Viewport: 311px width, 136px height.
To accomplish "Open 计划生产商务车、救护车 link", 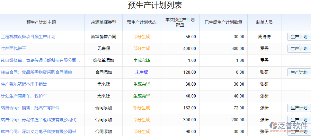I will tap(24, 96).
